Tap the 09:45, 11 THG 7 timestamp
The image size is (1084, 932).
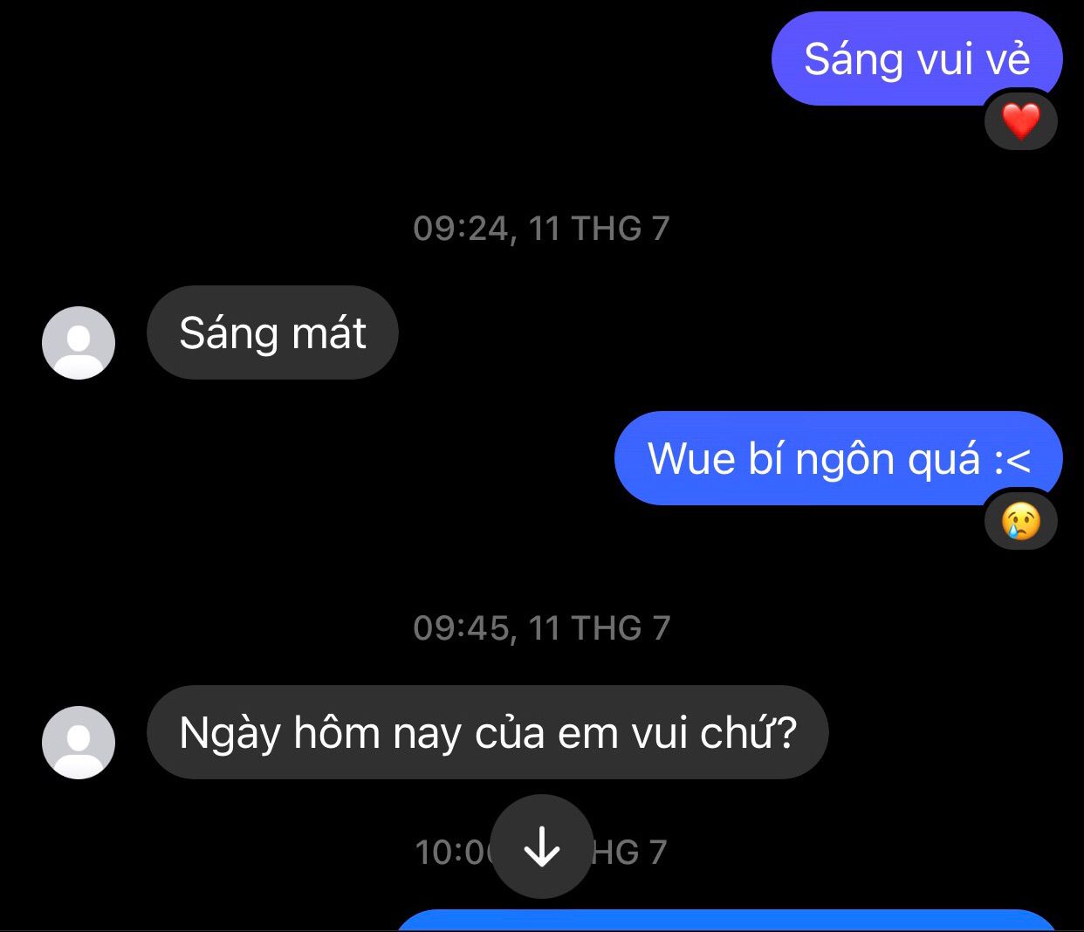pos(542,628)
